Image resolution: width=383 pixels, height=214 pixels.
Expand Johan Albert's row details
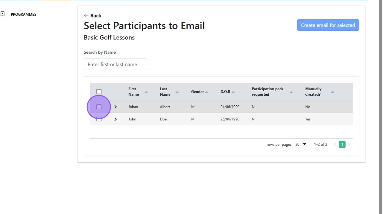coord(116,107)
